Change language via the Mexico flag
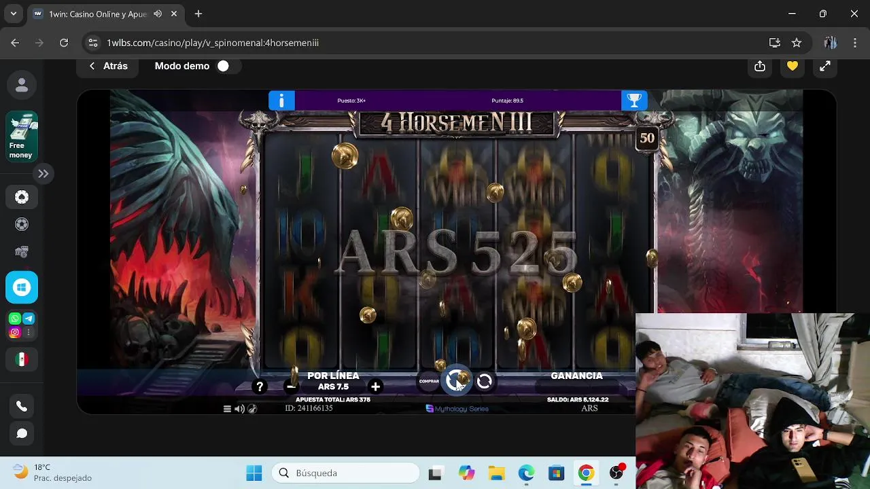The image size is (870, 489). coord(22,359)
